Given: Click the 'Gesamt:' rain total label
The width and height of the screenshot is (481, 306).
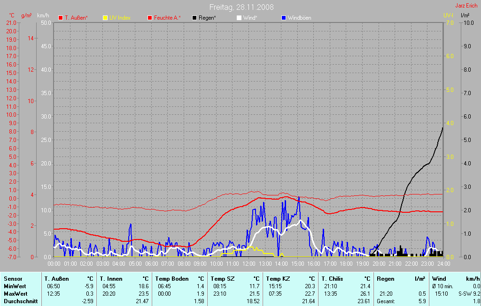Looking at the screenshot, I should click(x=386, y=301).
